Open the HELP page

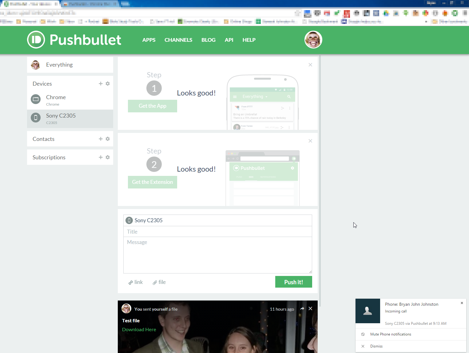pos(249,40)
